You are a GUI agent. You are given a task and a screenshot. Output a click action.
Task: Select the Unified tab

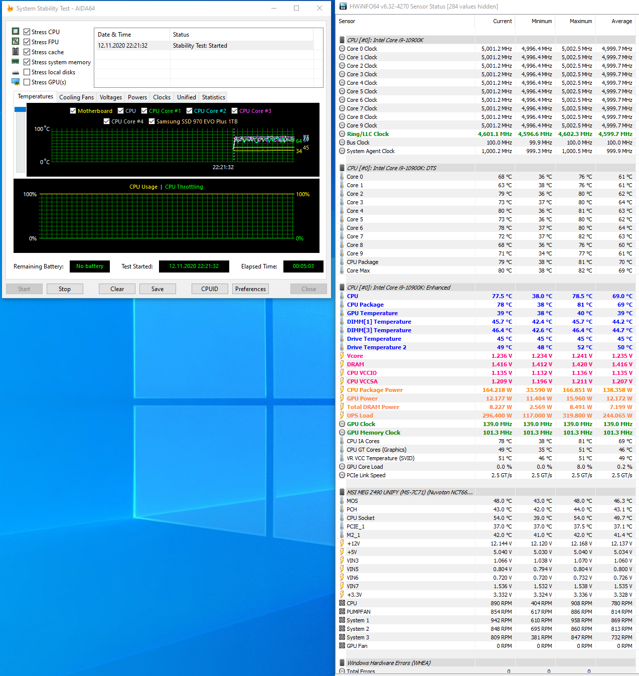[187, 97]
